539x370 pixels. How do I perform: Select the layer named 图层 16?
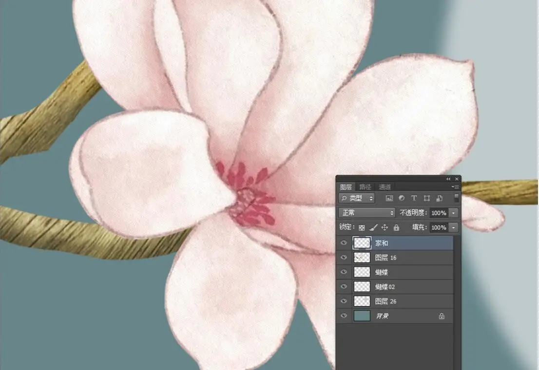[x=395, y=258]
